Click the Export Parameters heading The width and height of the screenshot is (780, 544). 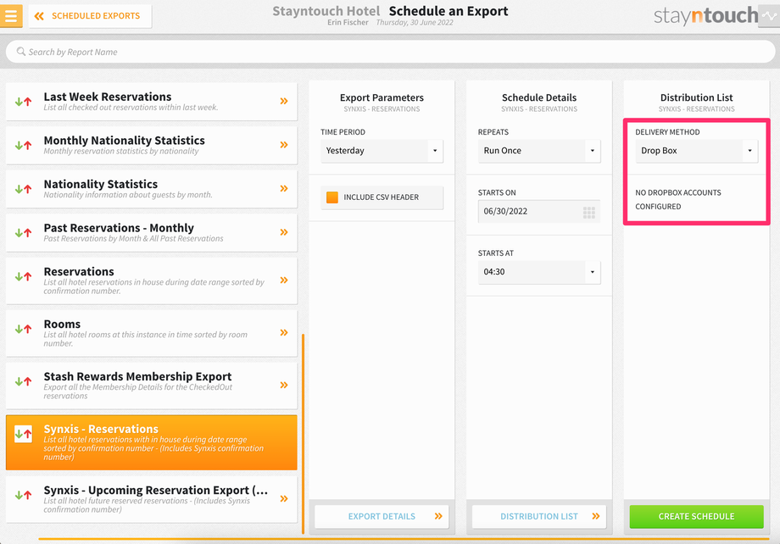click(x=382, y=98)
